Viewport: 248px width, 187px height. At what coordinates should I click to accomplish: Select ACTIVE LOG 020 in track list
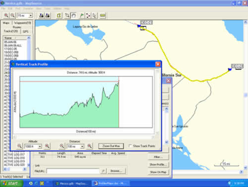pyautogui.click(x=14, y=165)
